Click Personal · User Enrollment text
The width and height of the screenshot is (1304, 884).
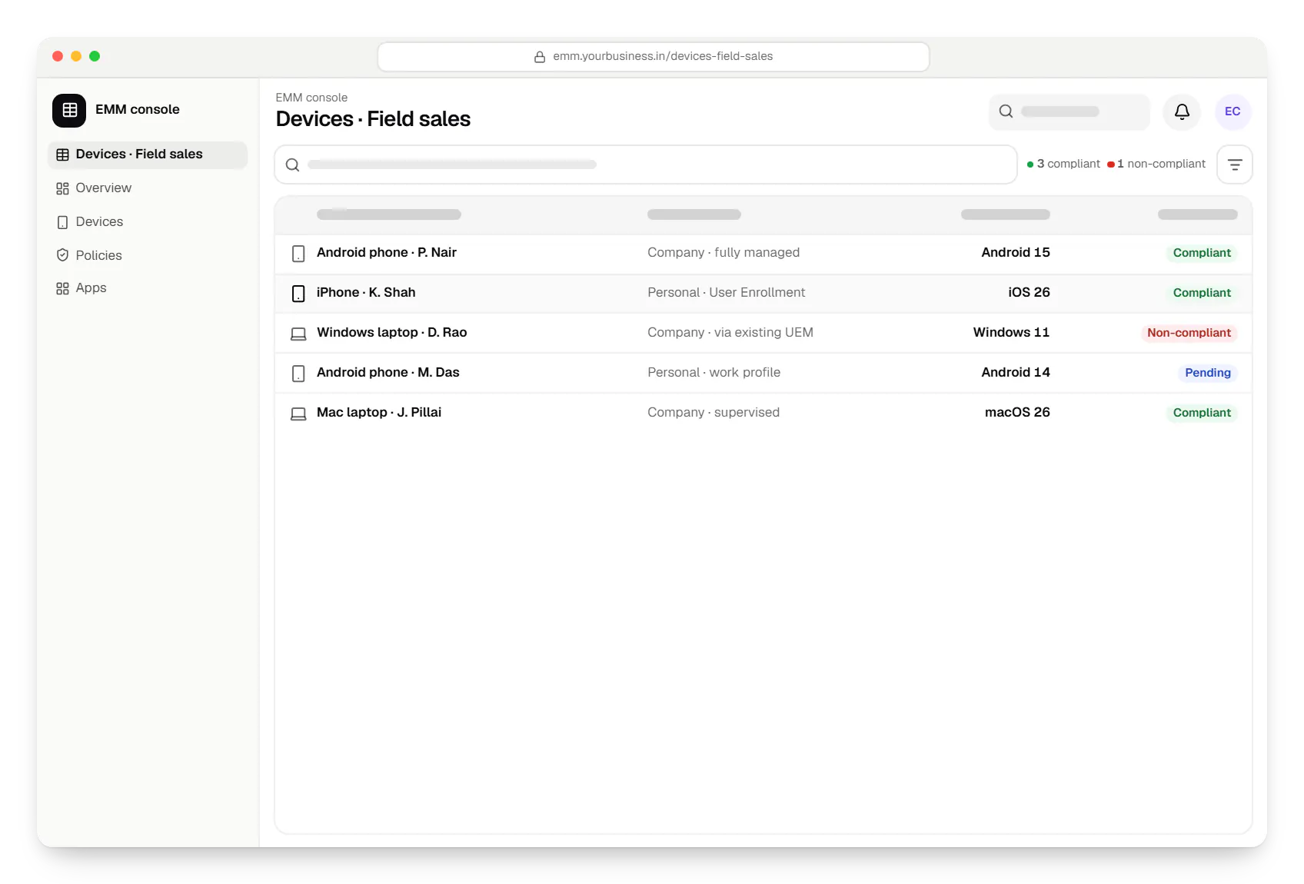click(x=727, y=293)
